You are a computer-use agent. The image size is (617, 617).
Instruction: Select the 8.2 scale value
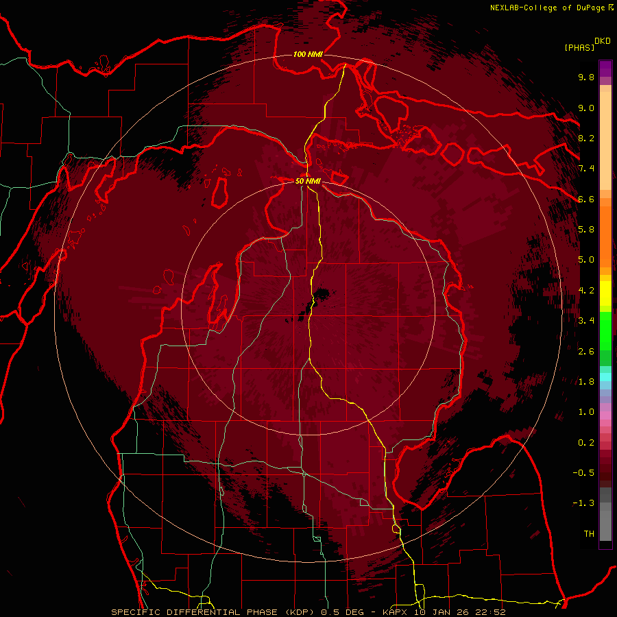[x=586, y=138]
